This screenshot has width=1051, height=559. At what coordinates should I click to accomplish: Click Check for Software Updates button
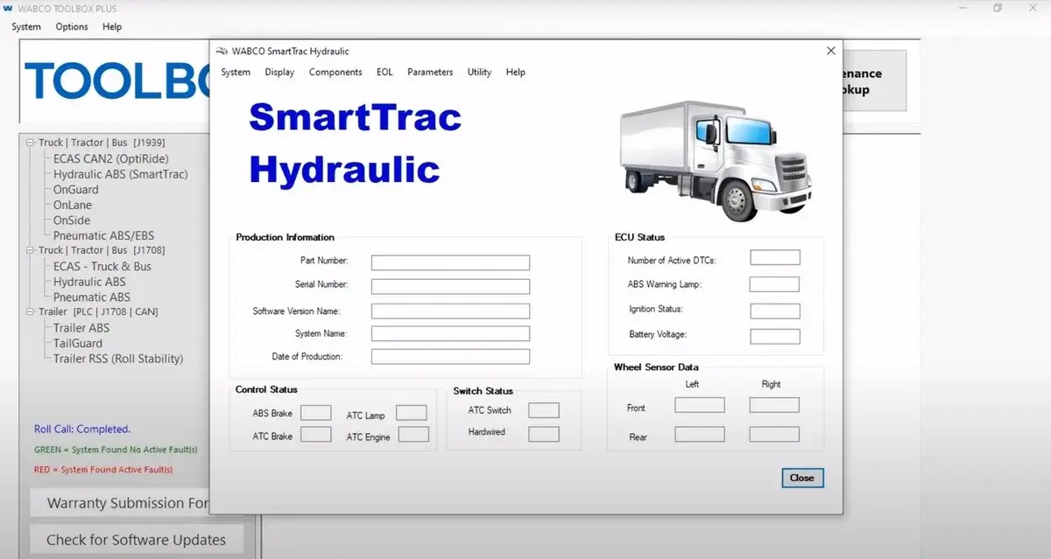[136, 540]
